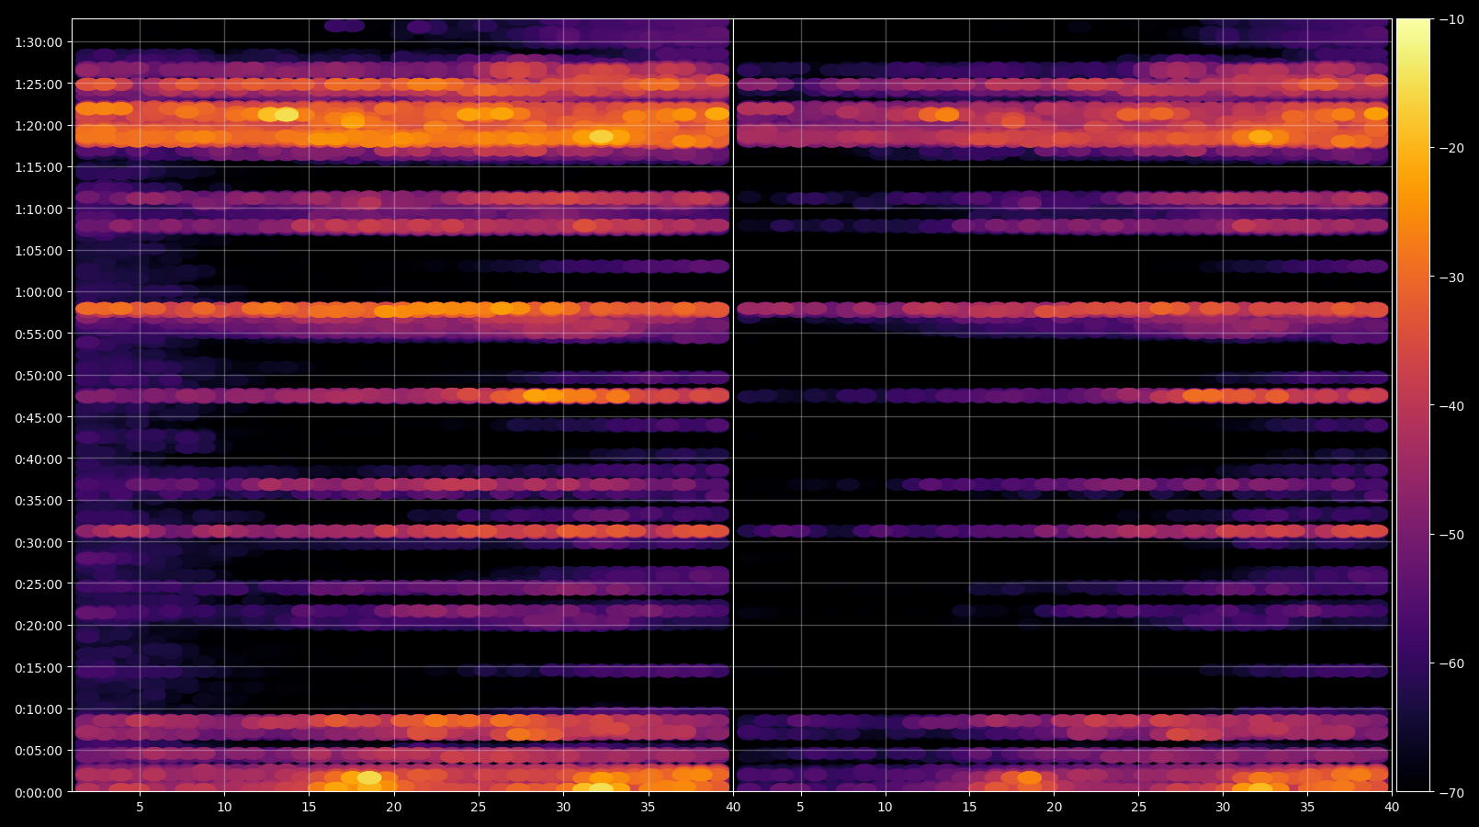Click the 0:45:00 time axis label
This screenshot has height=827, width=1479.
(x=39, y=418)
